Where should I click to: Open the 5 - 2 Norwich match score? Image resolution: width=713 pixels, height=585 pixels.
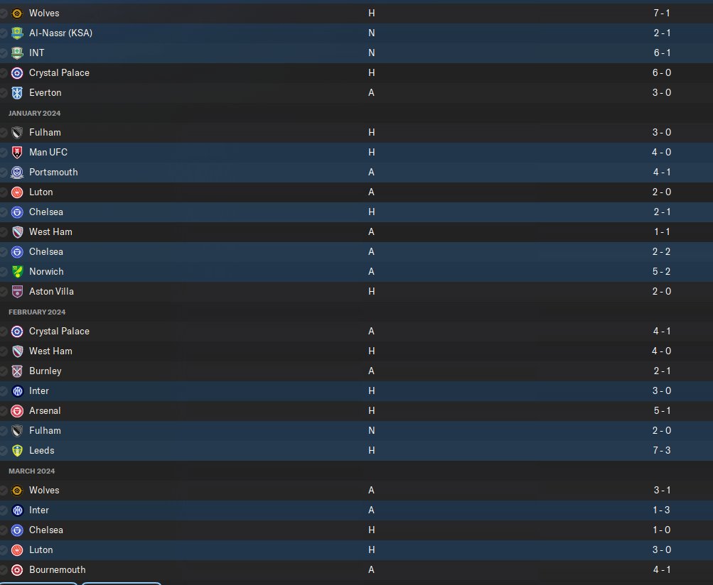[662, 272]
